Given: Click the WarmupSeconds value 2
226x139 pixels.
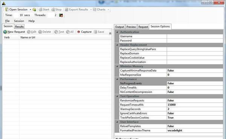Looking at the screenshot, I should (195, 109).
